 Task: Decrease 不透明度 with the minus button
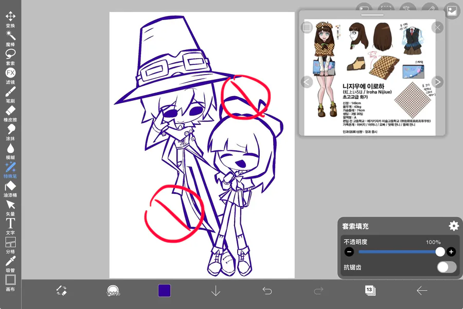pos(349,252)
